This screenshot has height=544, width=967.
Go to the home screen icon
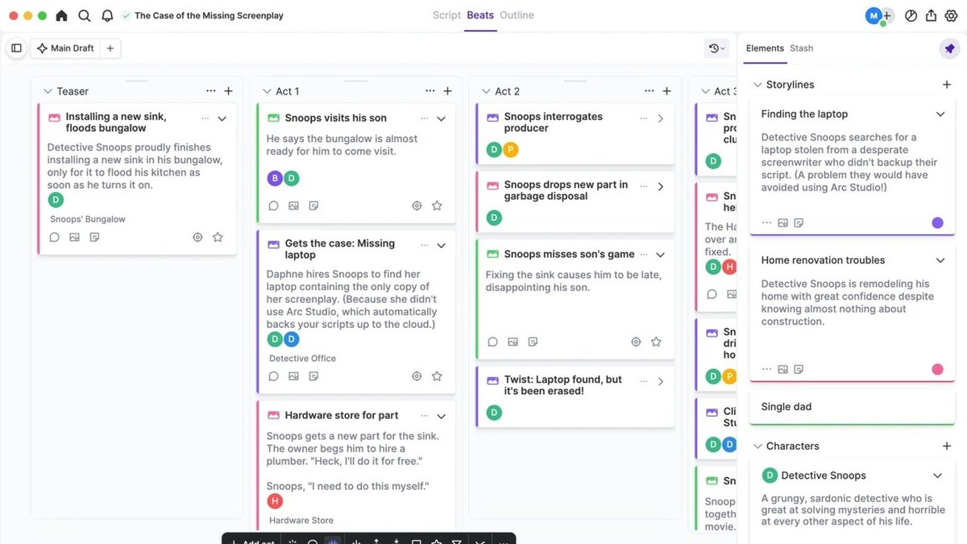pos(61,15)
